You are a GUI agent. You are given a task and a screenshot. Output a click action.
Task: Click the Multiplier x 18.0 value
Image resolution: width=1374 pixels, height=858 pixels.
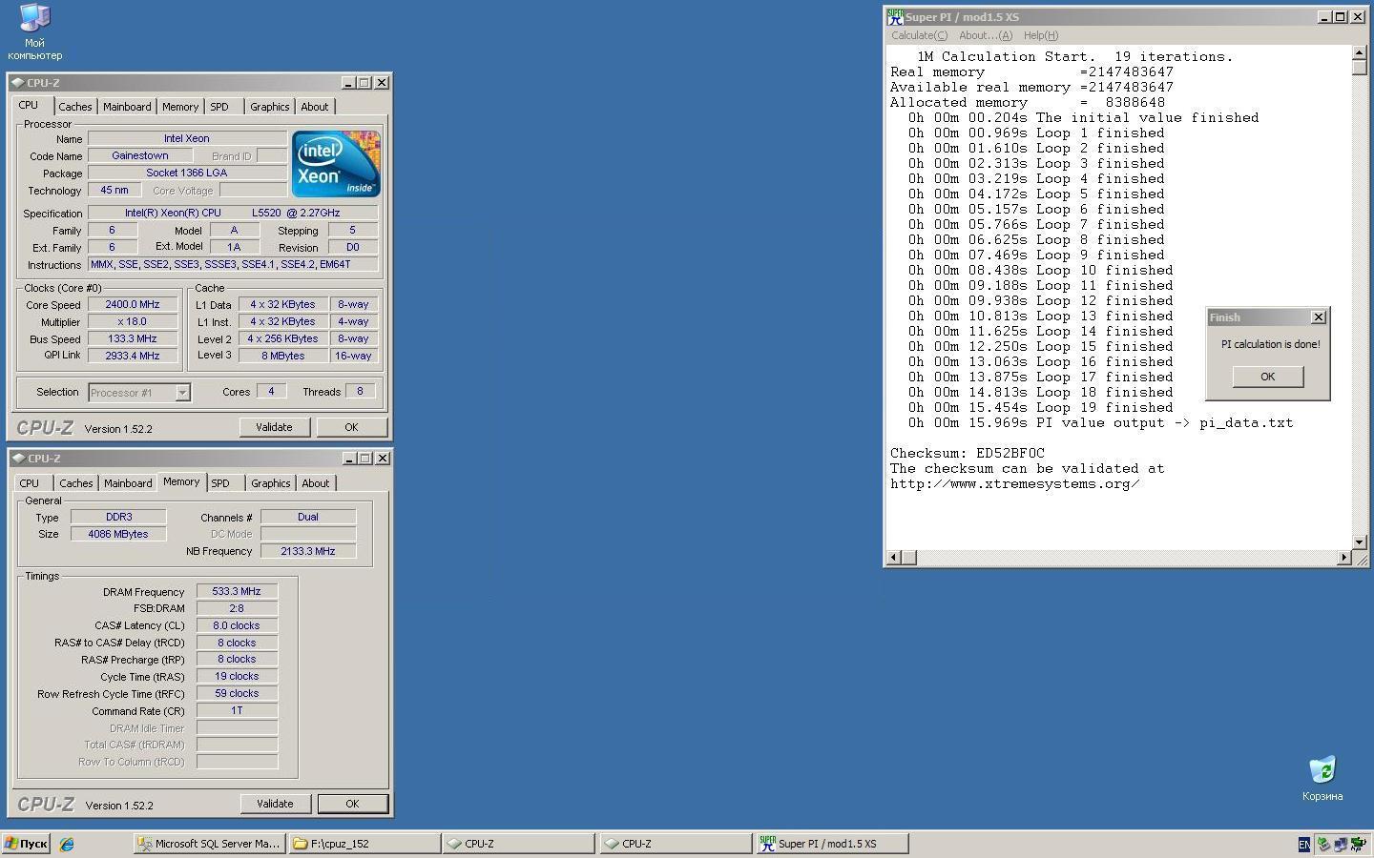pyautogui.click(x=133, y=322)
